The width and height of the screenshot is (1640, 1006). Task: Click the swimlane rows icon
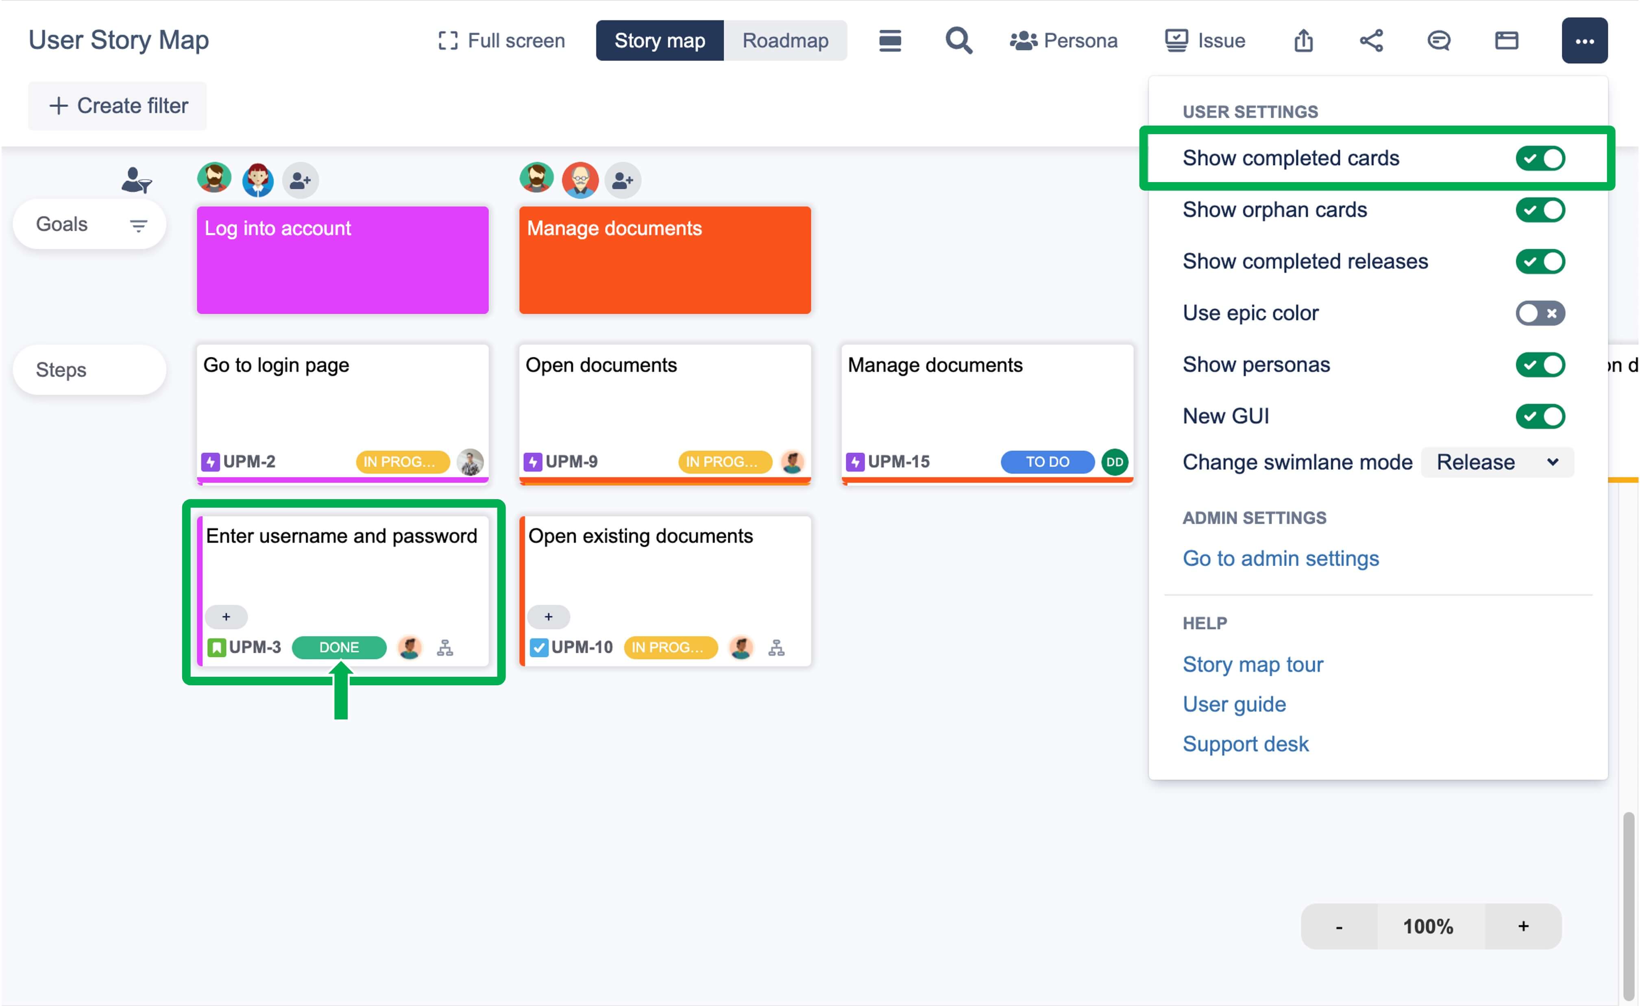point(890,41)
